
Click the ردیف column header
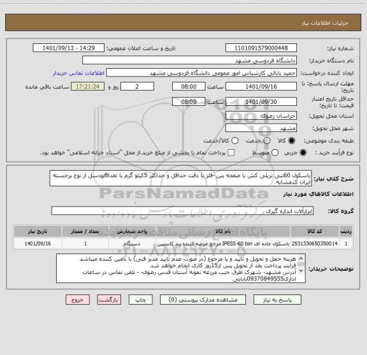click(346, 231)
